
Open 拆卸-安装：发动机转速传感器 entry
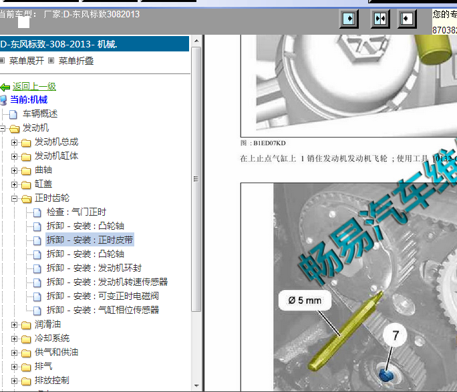(x=107, y=282)
